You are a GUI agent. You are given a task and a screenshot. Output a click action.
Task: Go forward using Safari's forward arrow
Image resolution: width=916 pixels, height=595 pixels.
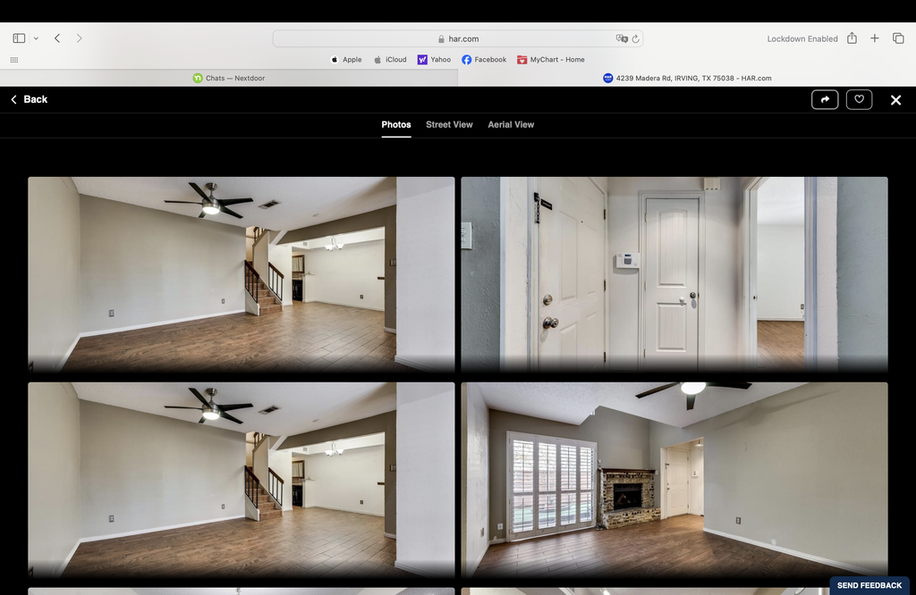point(80,38)
